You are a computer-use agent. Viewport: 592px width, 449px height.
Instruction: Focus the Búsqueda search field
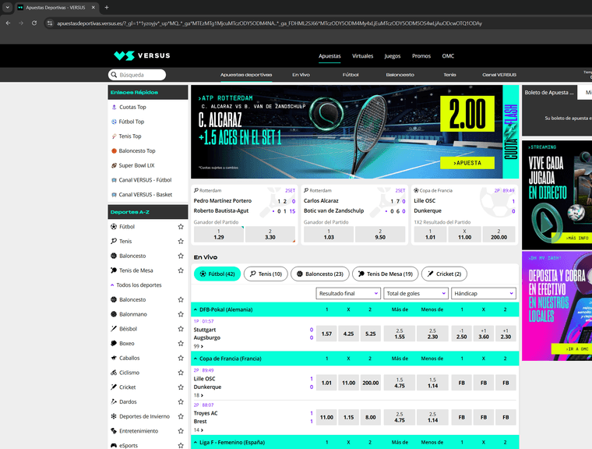(x=137, y=75)
